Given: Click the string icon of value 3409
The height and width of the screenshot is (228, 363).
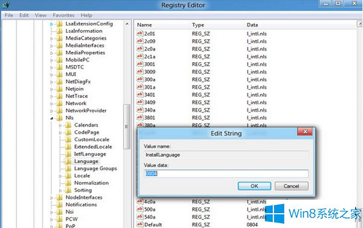Looking at the screenshot, I should point(140,102).
